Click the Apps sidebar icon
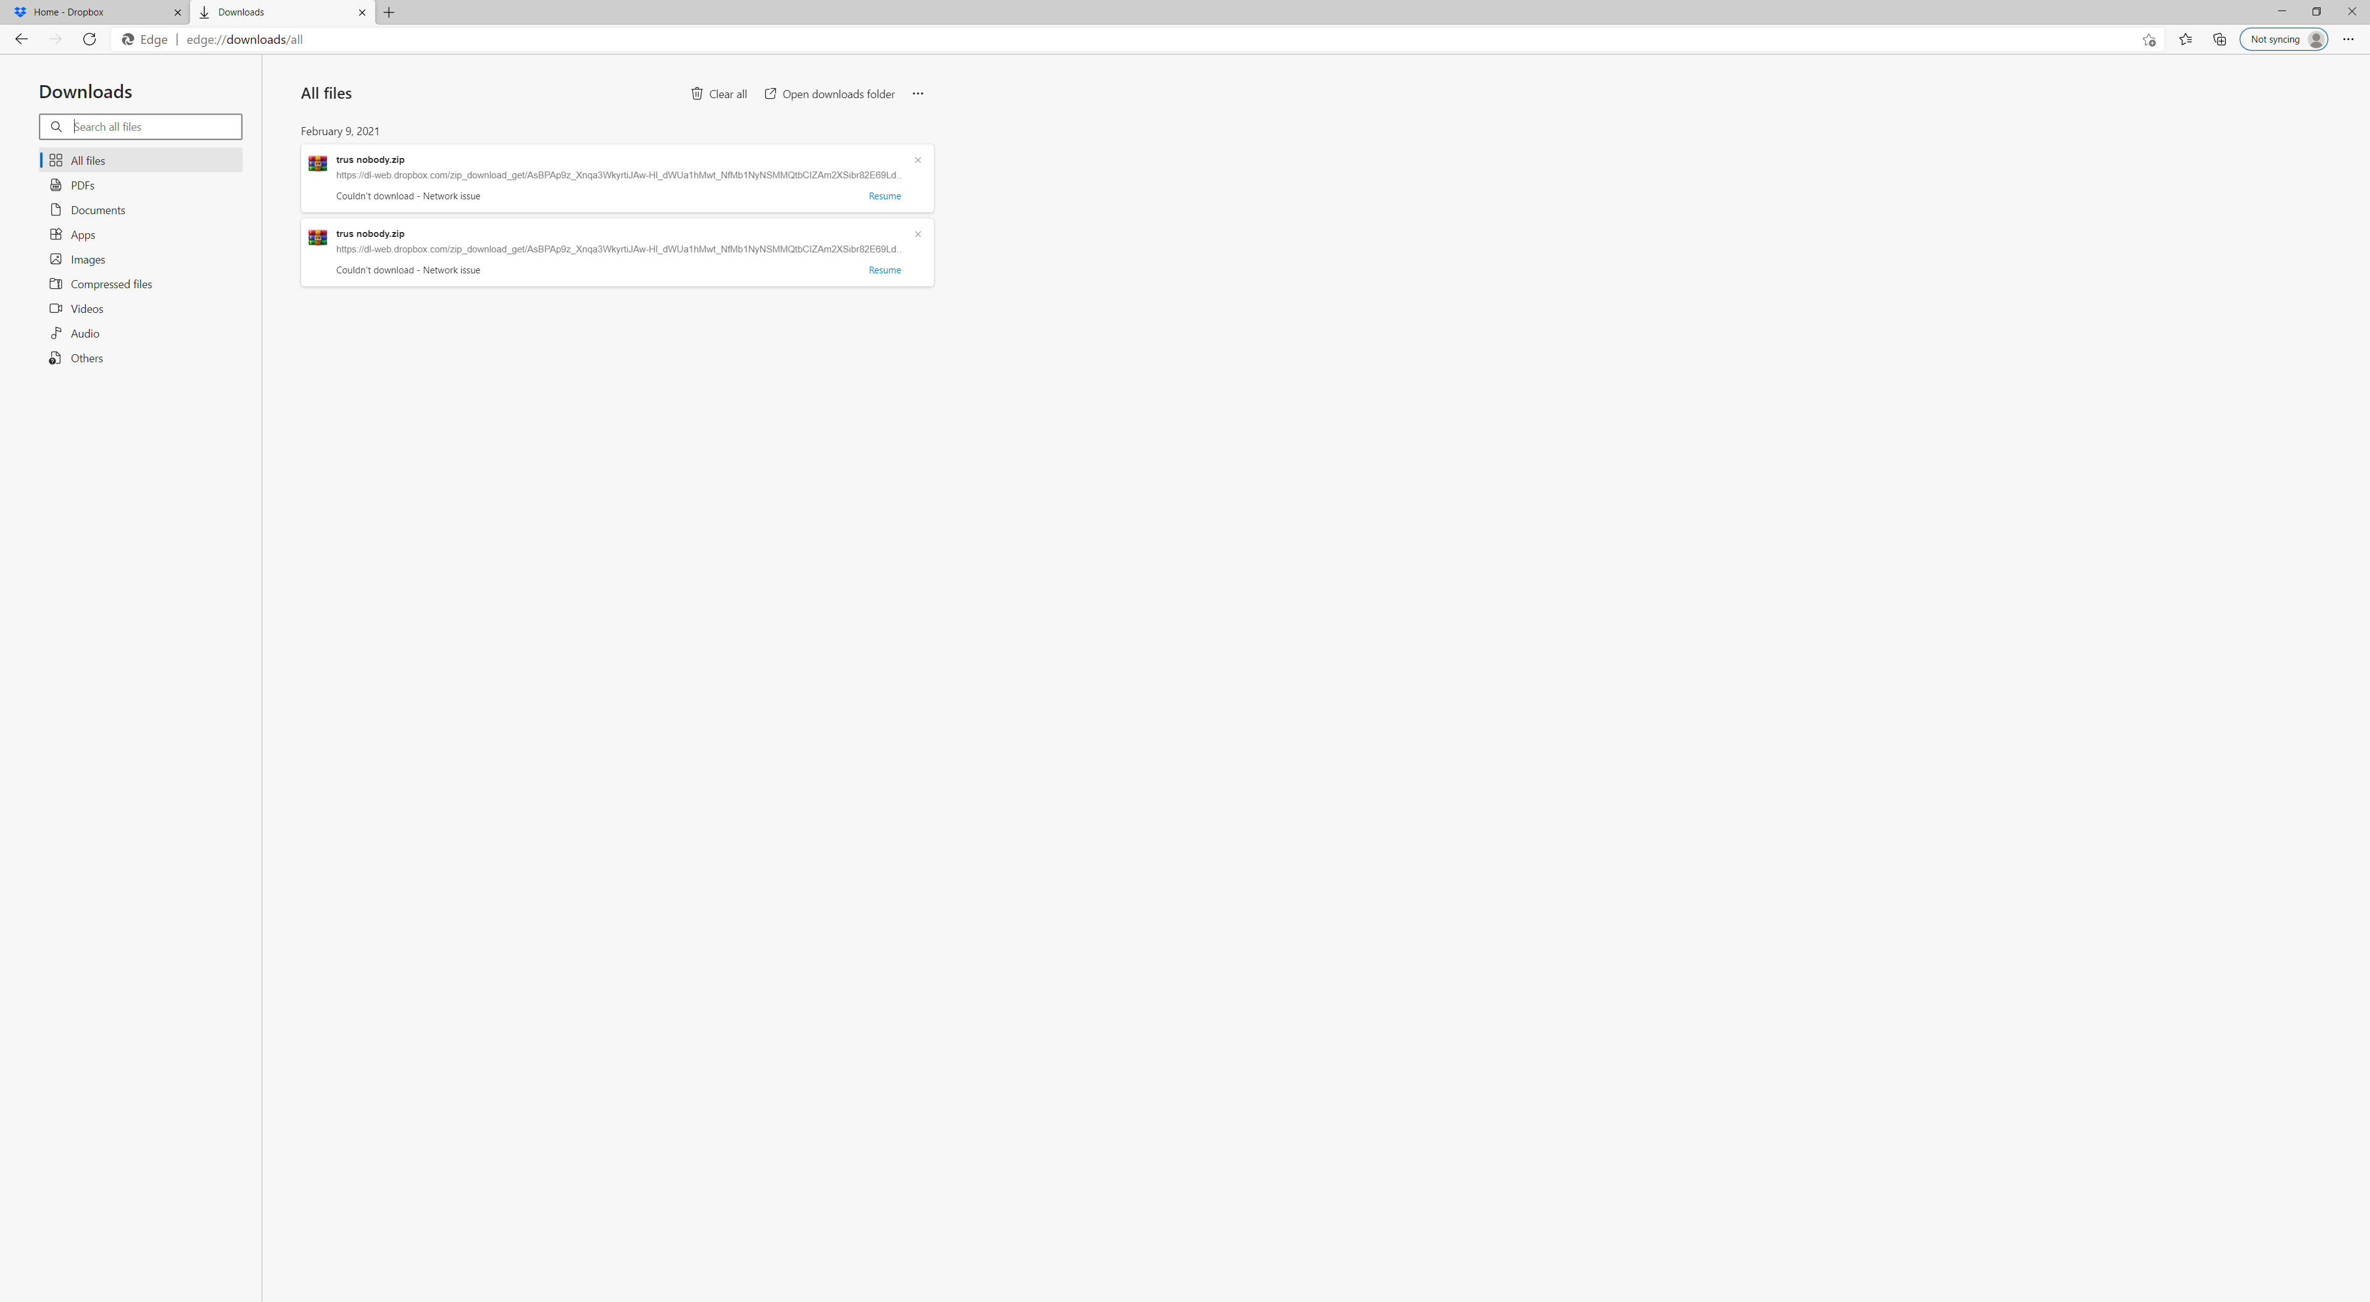2370x1302 pixels. (56, 234)
